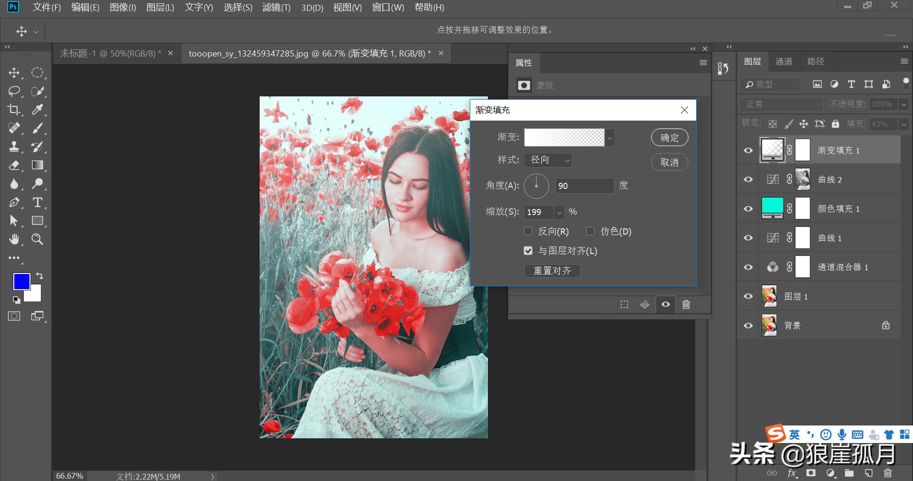Open the gradient preset picker dropdown

coord(610,137)
